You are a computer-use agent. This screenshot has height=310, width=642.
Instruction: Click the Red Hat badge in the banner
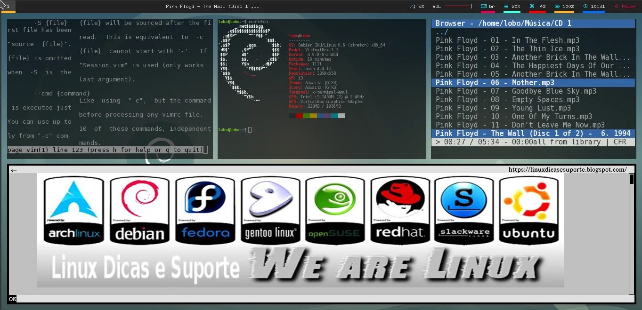400,209
